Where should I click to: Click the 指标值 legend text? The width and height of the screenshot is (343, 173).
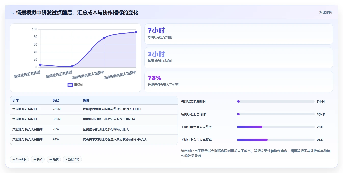pyautogui.click(x=79, y=85)
